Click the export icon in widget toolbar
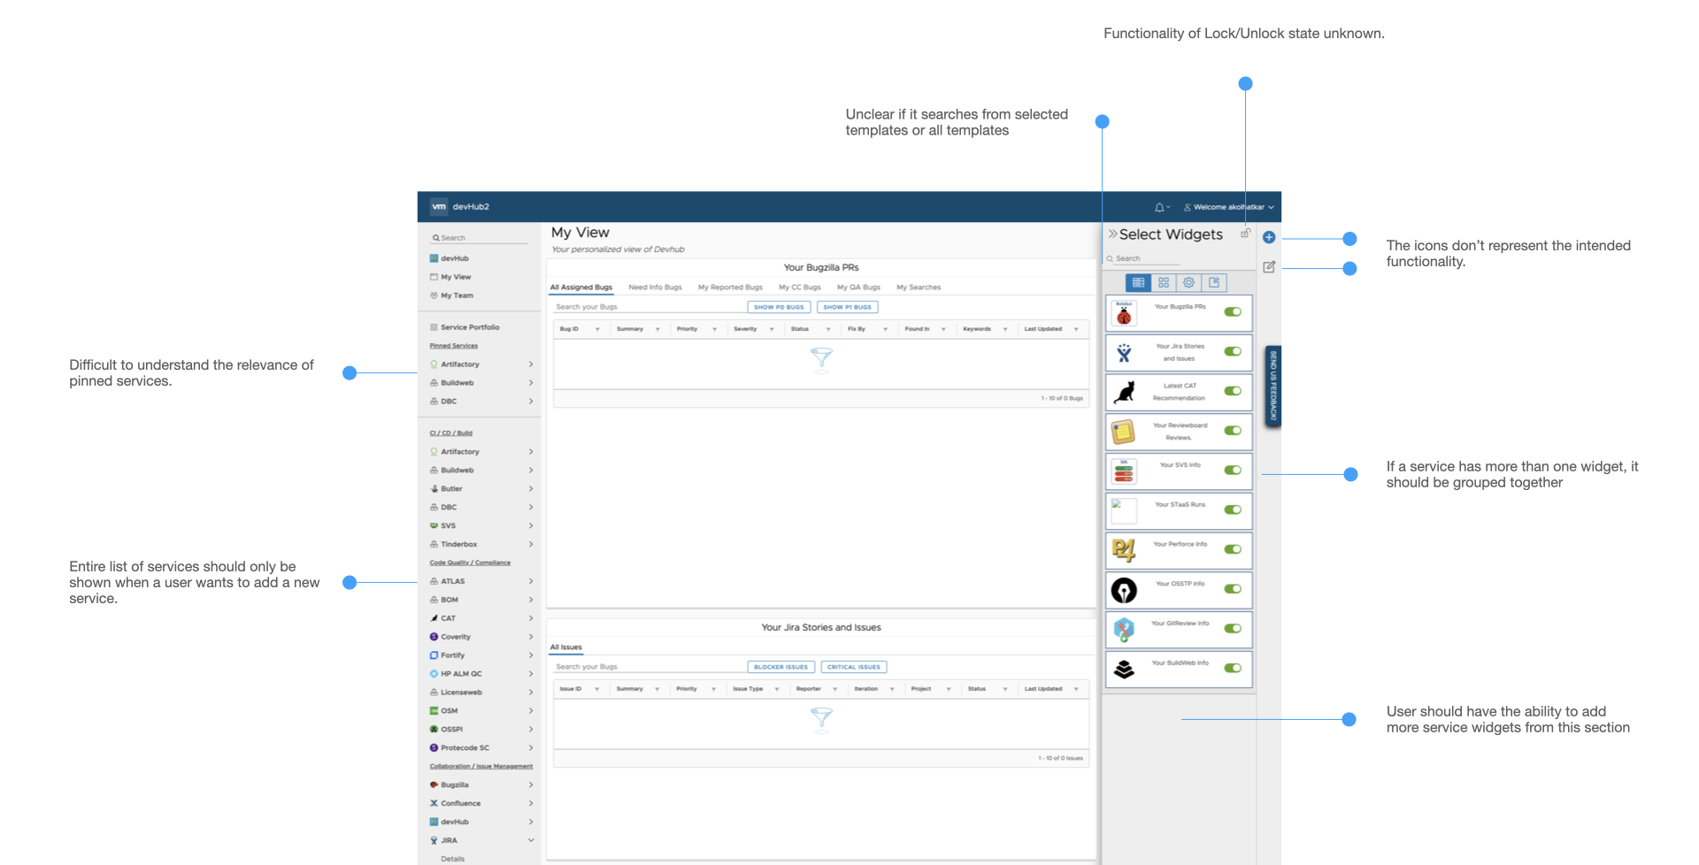This screenshot has width=1699, height=865. [1214, 283]
